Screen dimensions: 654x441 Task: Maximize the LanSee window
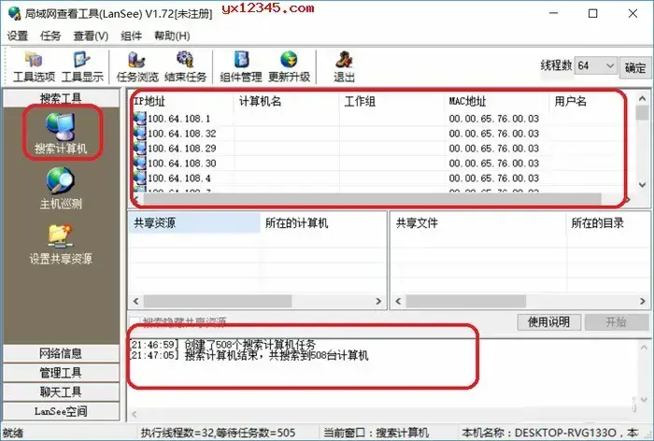592,13
